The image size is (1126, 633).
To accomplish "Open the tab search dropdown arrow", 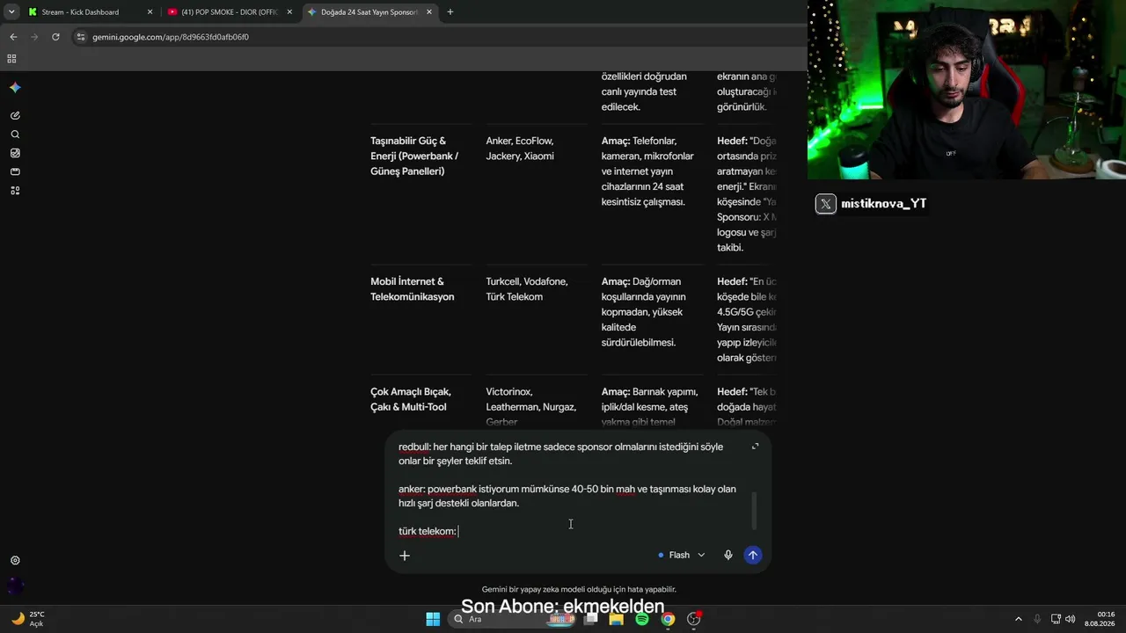I will click(11, 12).
